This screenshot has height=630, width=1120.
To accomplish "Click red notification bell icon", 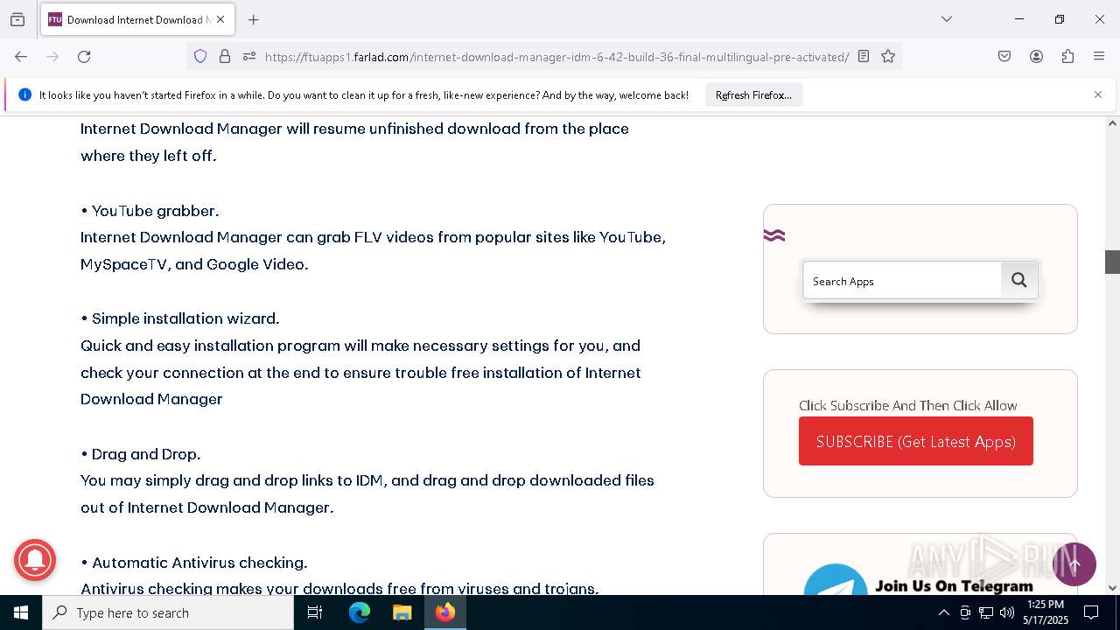I will coord(35,560).
